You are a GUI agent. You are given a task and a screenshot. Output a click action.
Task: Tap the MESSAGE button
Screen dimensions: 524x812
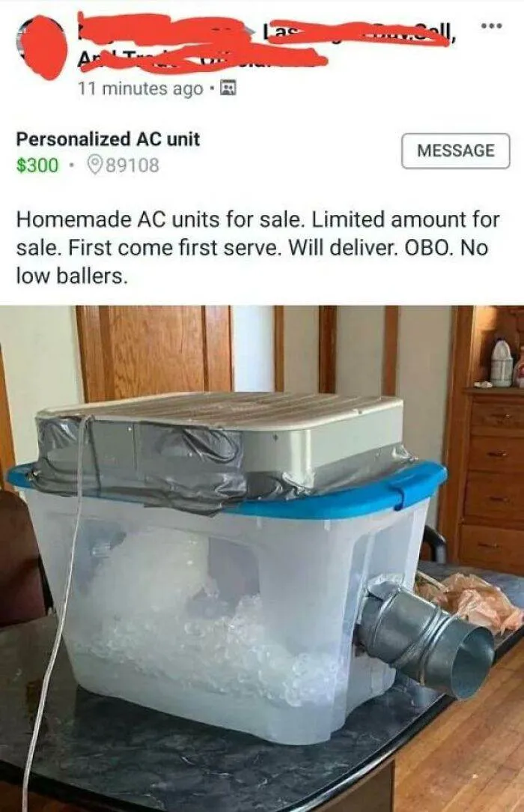(456, 151)
